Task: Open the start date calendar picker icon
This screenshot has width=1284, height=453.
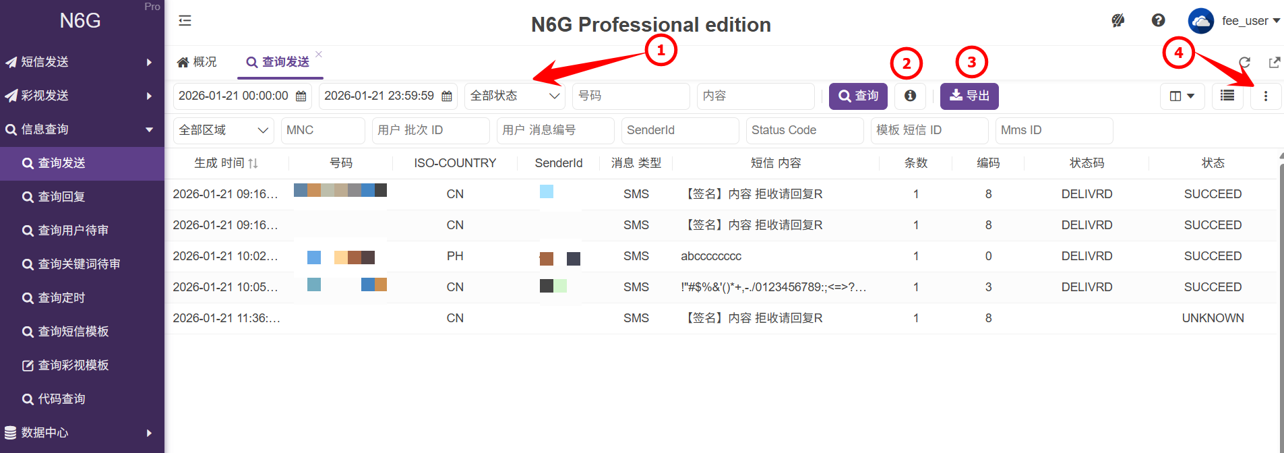Action: (x=301, y=96)
